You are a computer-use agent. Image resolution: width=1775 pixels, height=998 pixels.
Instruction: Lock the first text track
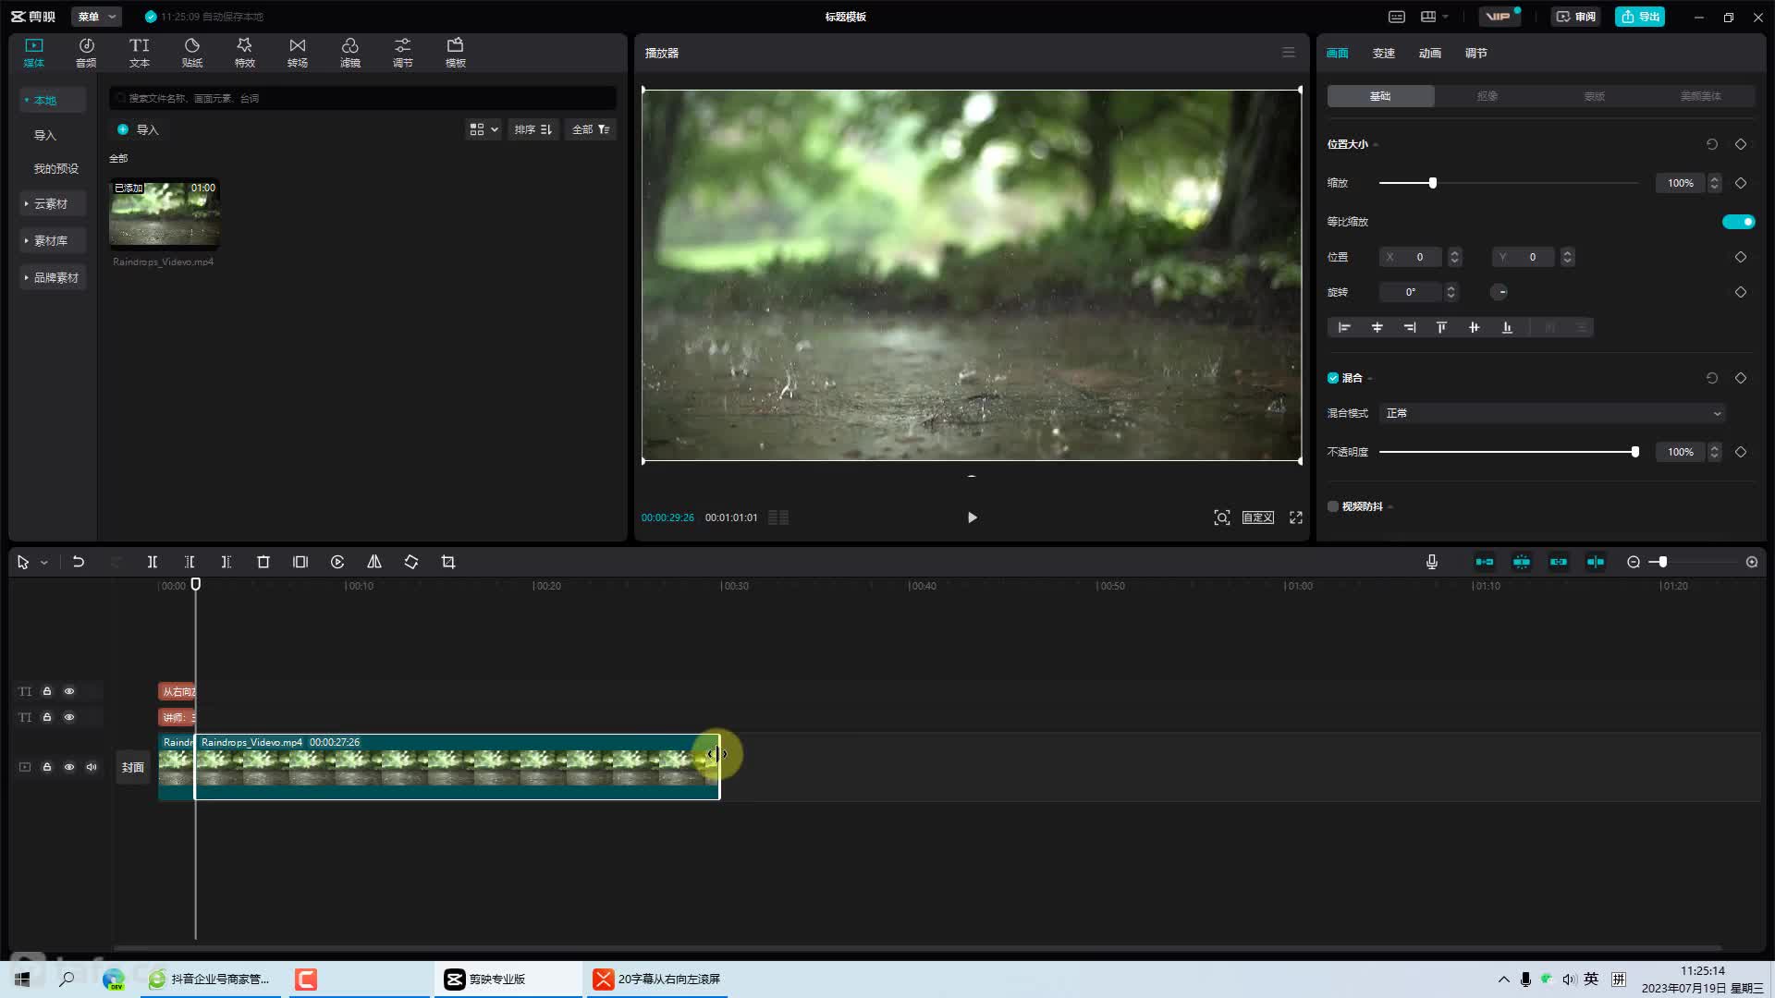coord(47,691)
